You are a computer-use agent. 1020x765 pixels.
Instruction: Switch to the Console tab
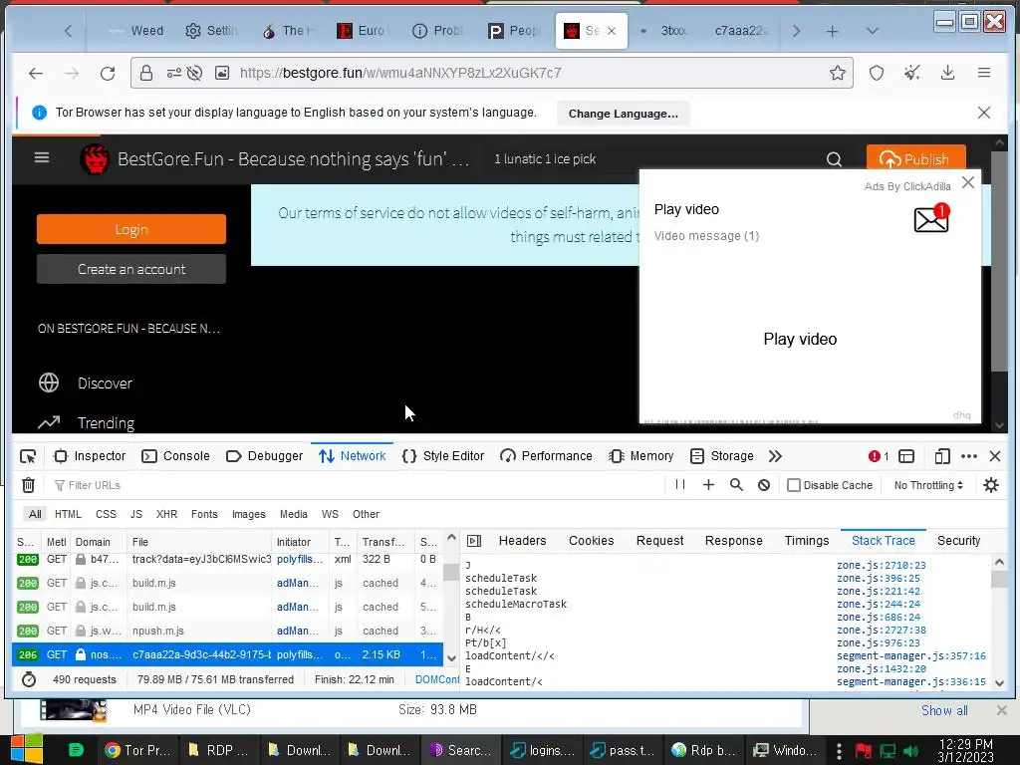(x=175, y=456)
